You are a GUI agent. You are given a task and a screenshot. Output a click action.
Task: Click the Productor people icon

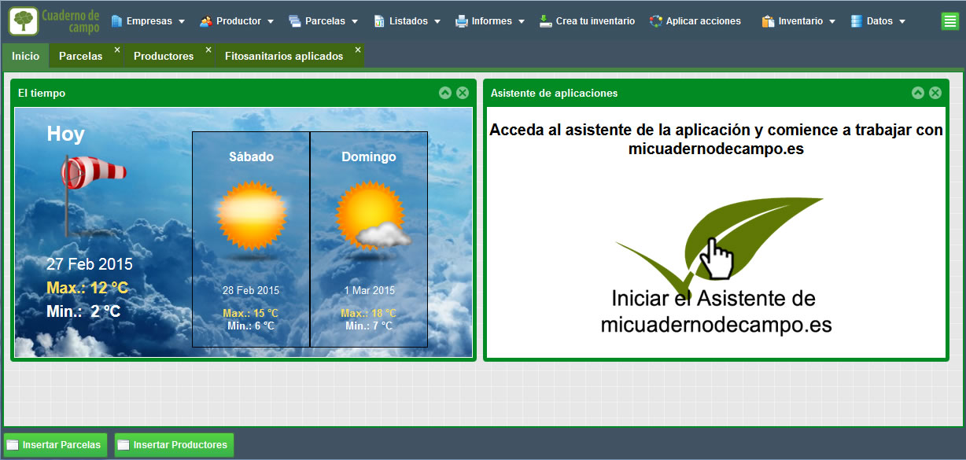[x=206, y=21]
